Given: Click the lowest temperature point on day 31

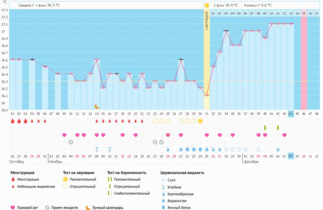Looking at the screenshot, I should coord(206,95).
